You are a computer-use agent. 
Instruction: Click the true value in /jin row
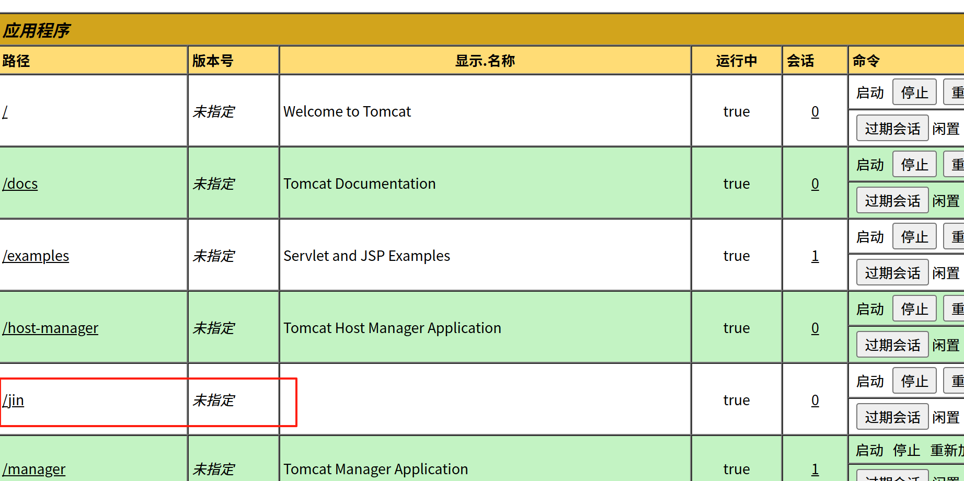737,400
